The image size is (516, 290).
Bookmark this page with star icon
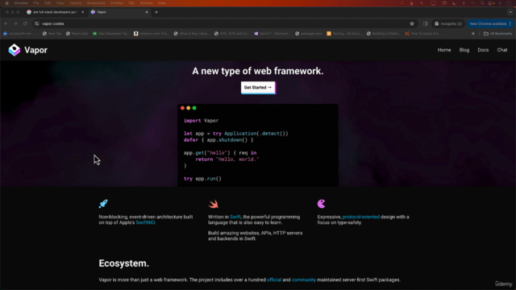[412, 23]
